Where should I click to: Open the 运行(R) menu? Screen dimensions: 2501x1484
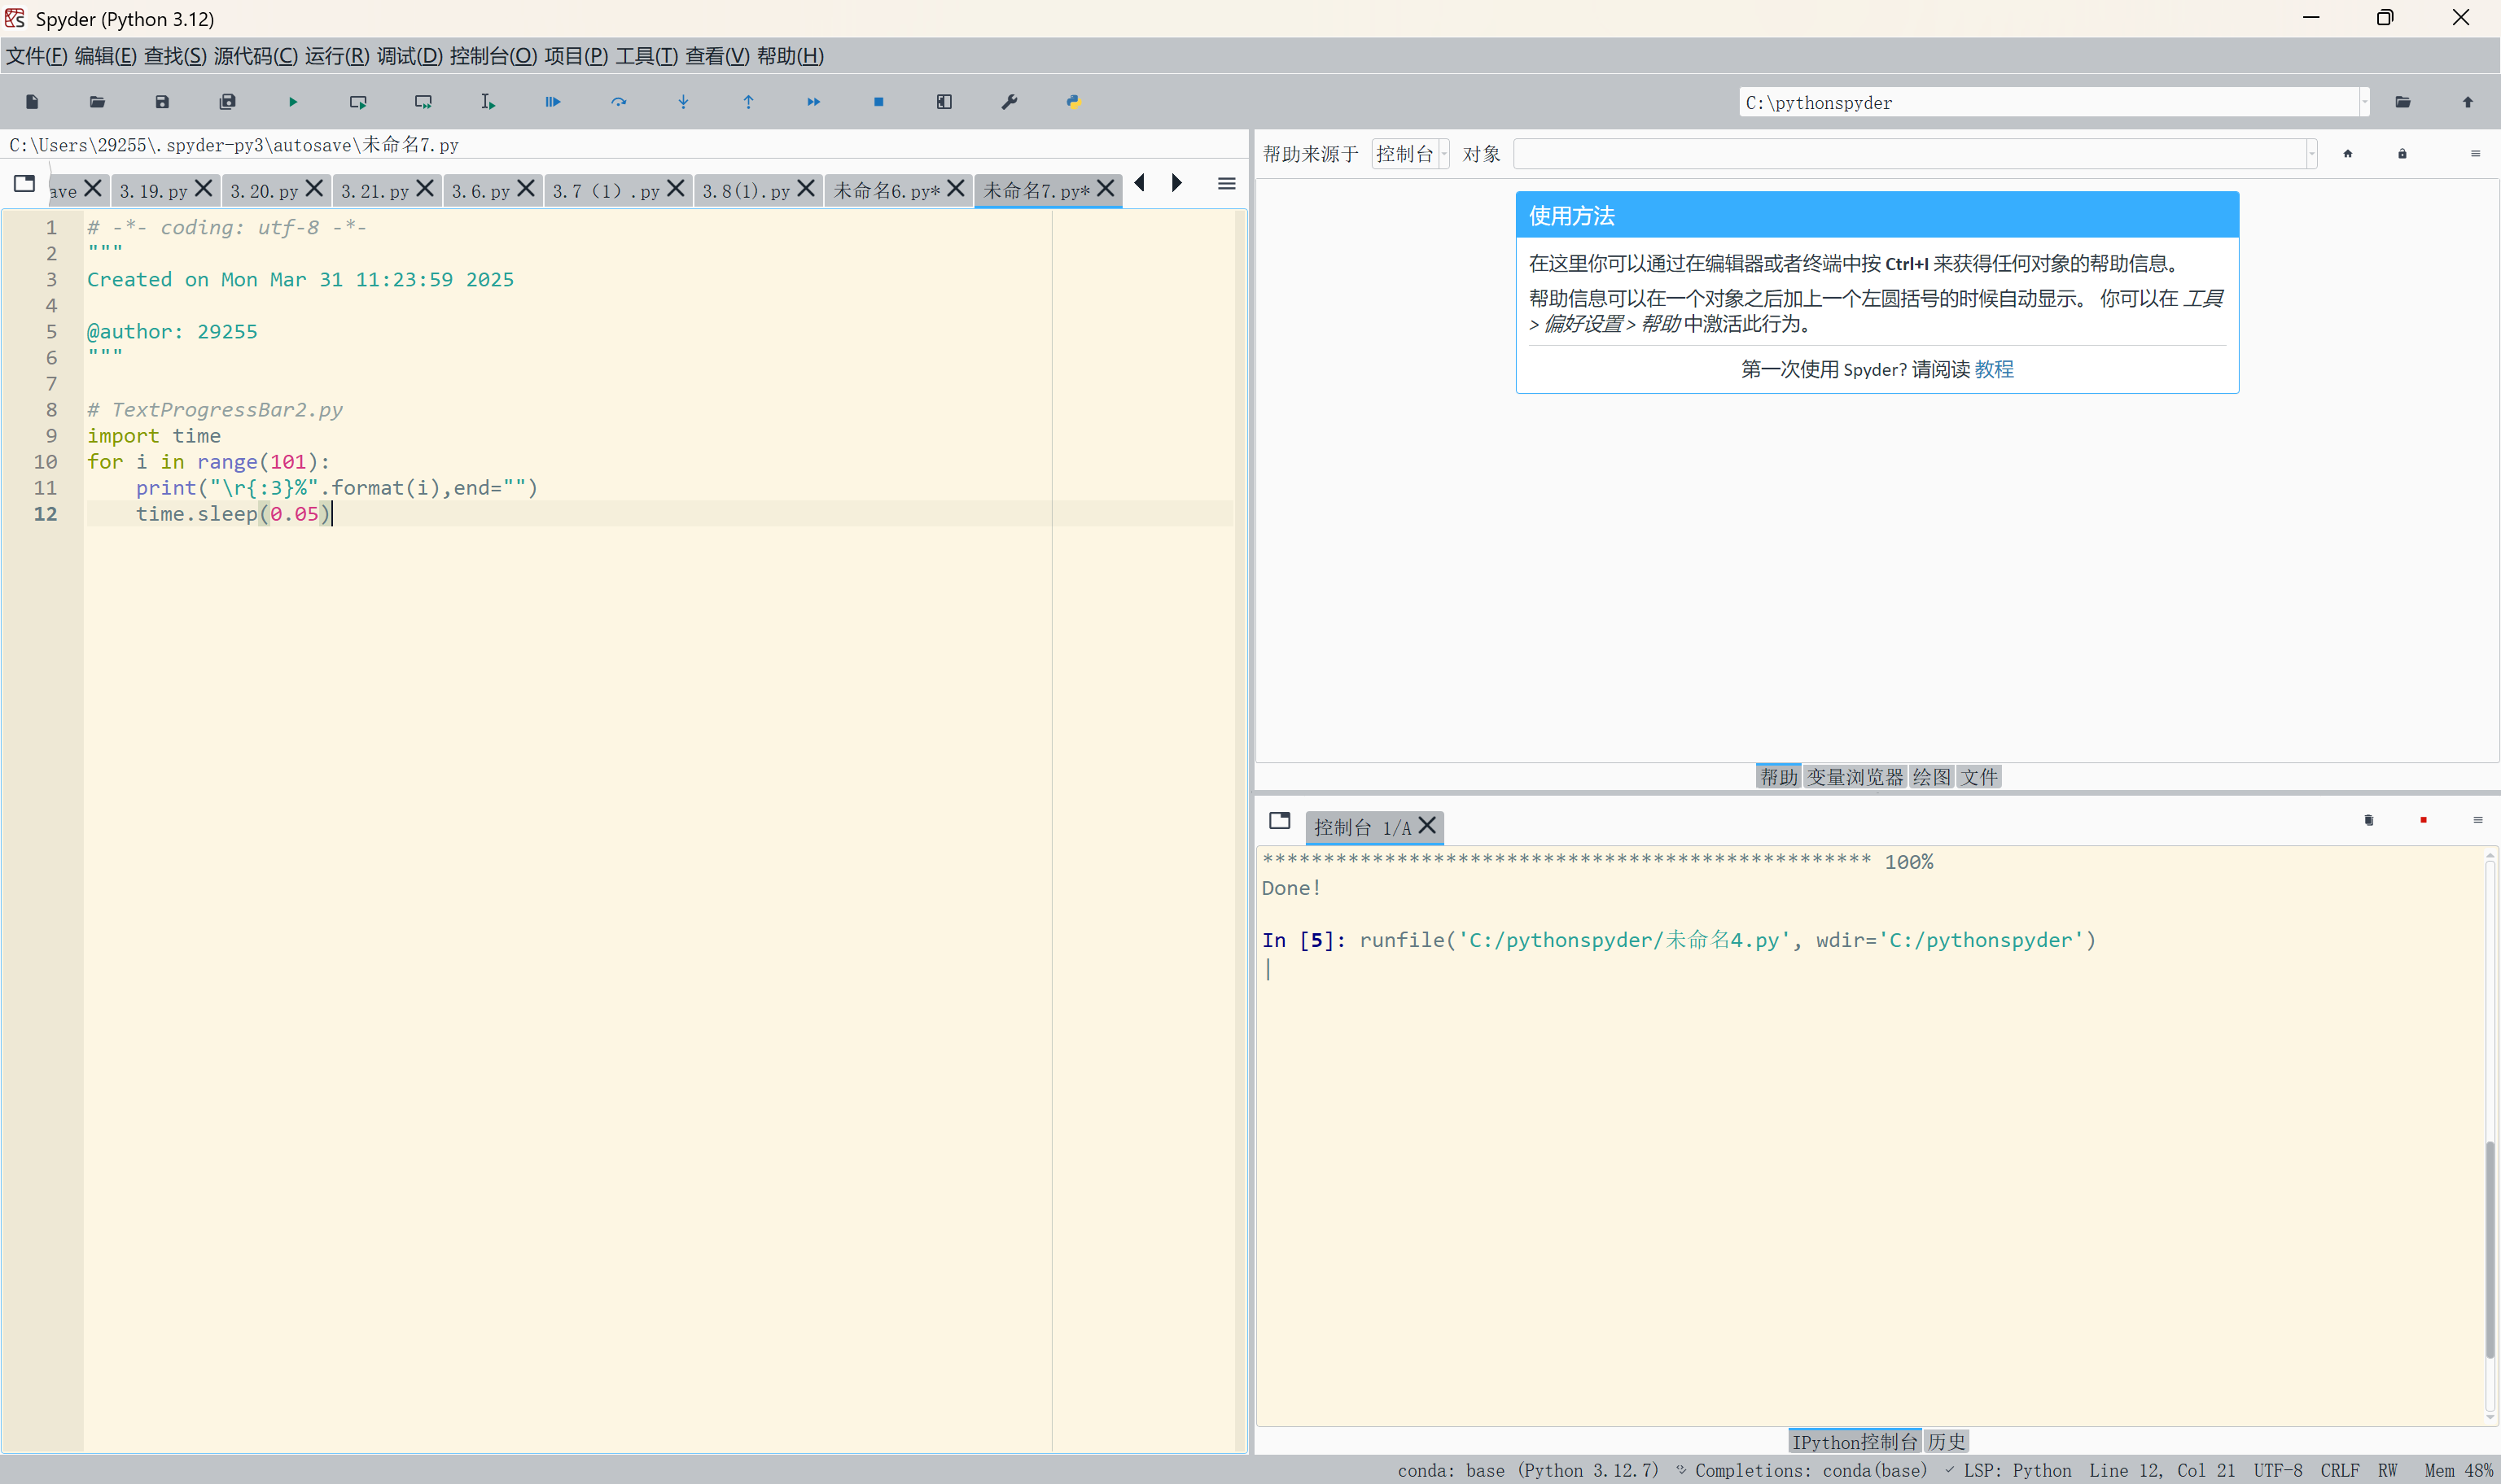click(336, 56)
